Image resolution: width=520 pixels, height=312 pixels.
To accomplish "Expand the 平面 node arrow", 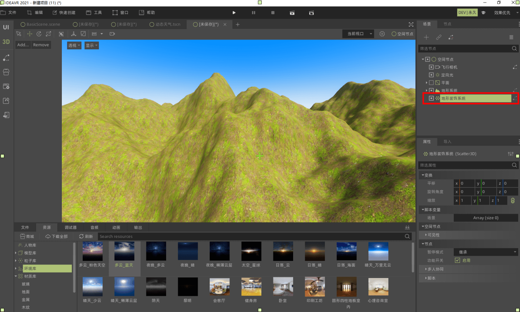I will [x=426, y=83].
